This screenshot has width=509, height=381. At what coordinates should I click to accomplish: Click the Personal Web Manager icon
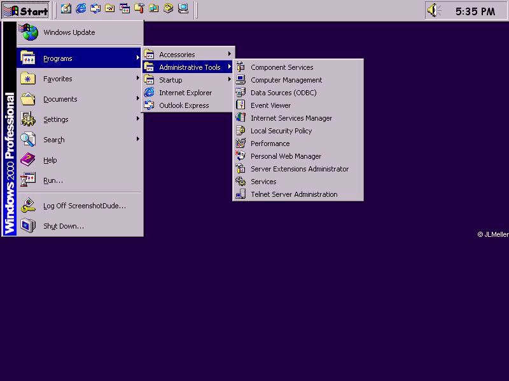[241, 156]
